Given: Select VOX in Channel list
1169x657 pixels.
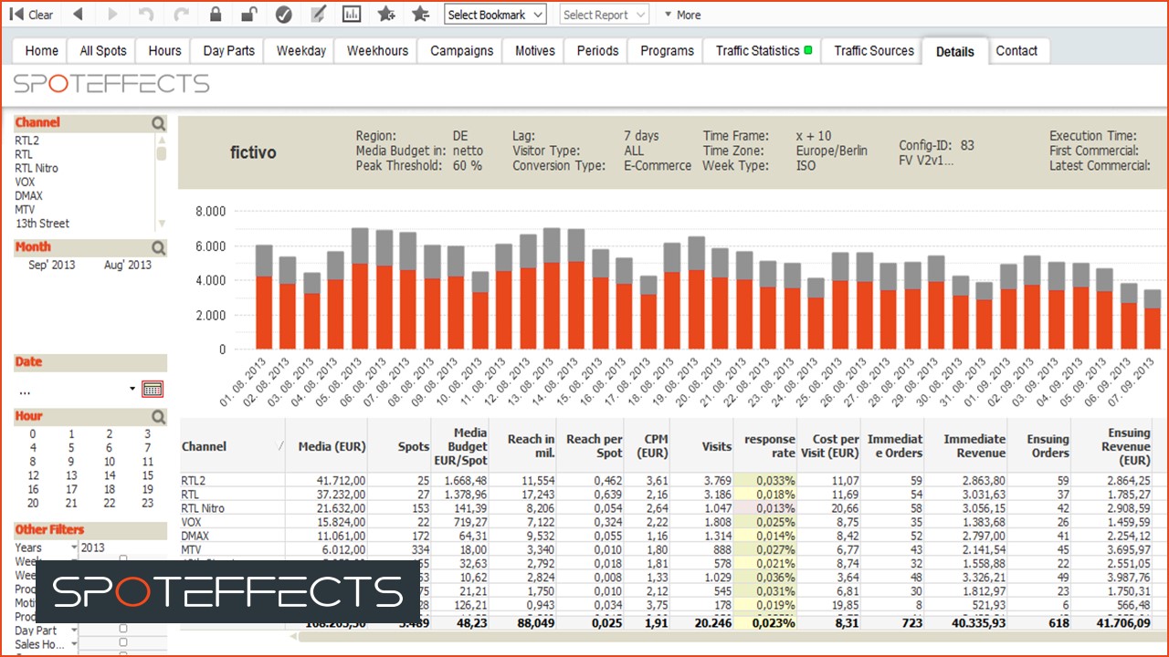Looking at the screenshot, I should (x=26, y=182).
